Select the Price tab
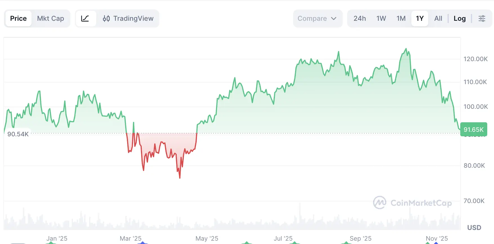 pyautogui.click(x=18, y=19)
